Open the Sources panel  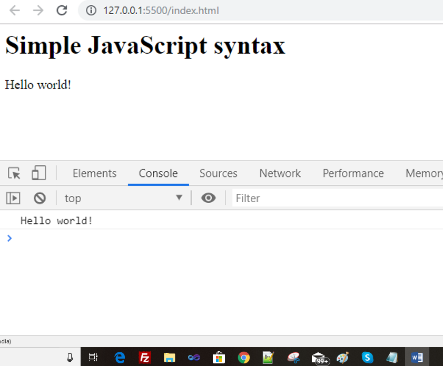tap(218, 173)
